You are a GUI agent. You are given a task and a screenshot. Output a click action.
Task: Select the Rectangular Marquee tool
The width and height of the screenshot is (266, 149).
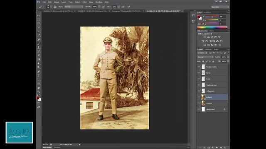tap(39, 19)
